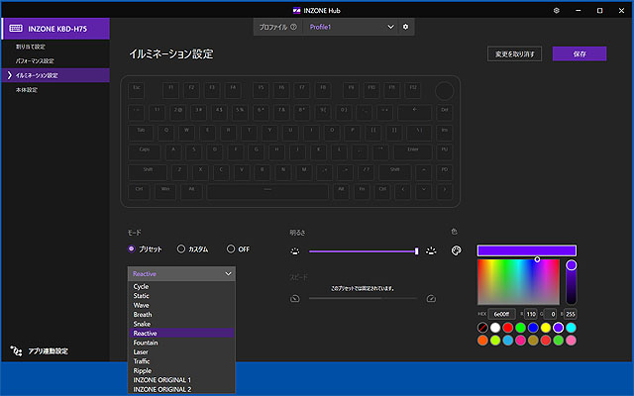This screenshot has width=634, height=396.
Task: Select the OFF mode radio button
Action: [x=231, y=248]
